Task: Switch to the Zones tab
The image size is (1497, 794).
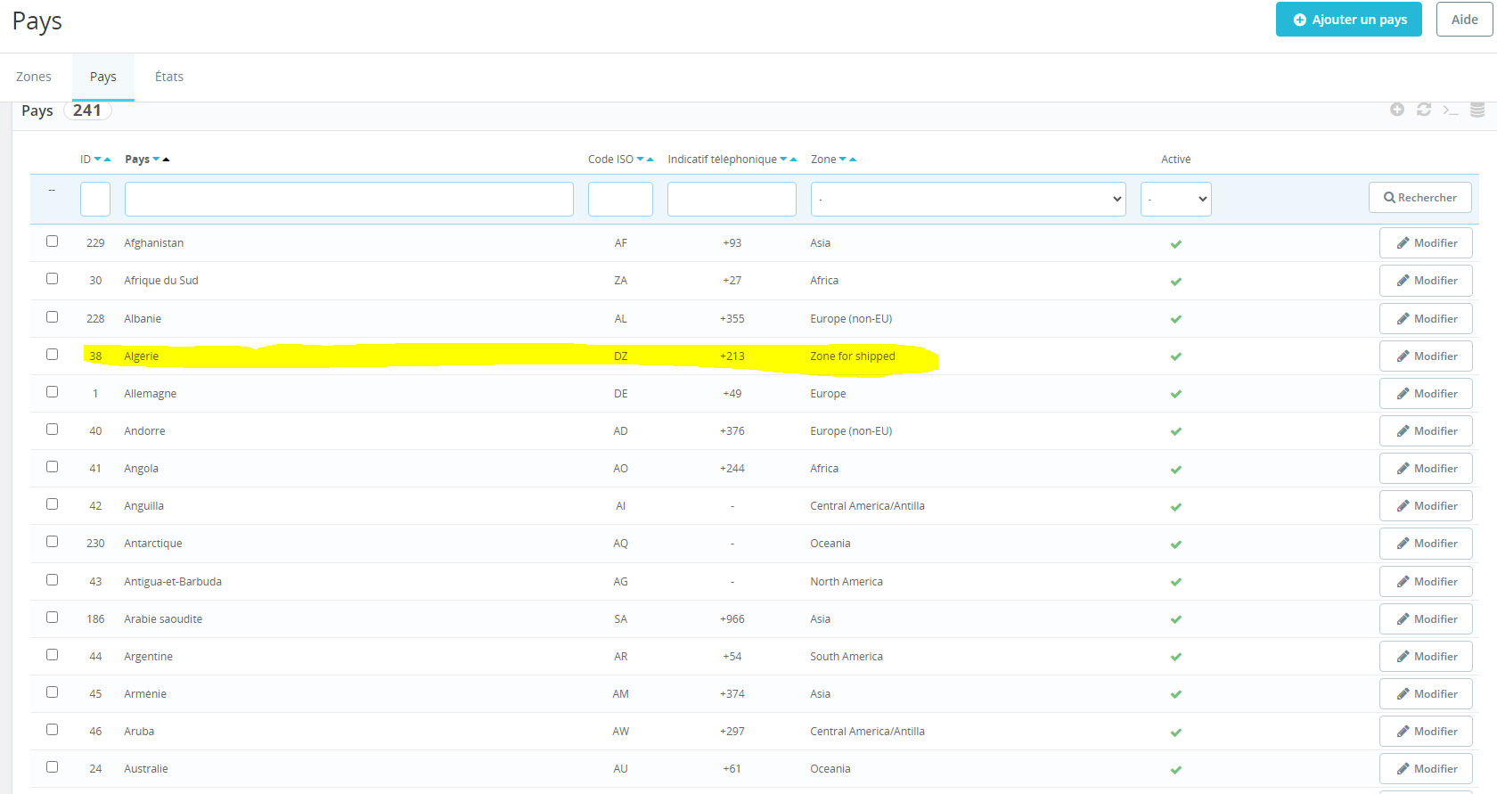Action: point(34,77)
